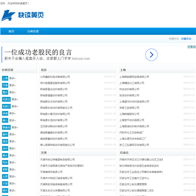Select the 张家口 category tag in sidebar
This screenshot has width=196, height=196.
click(7, 106)
